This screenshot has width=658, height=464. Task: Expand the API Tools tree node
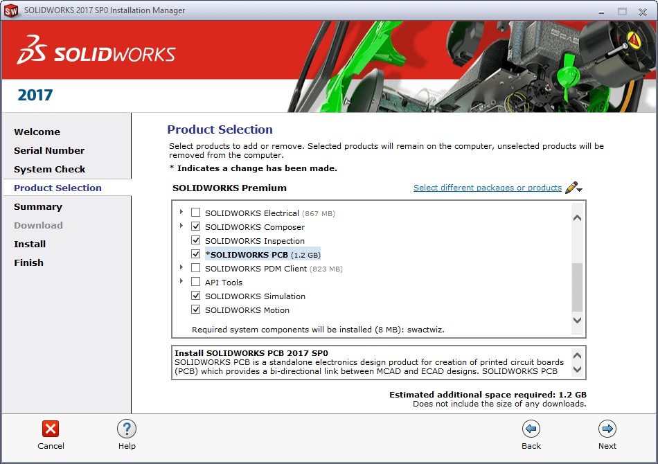(182, 282)
